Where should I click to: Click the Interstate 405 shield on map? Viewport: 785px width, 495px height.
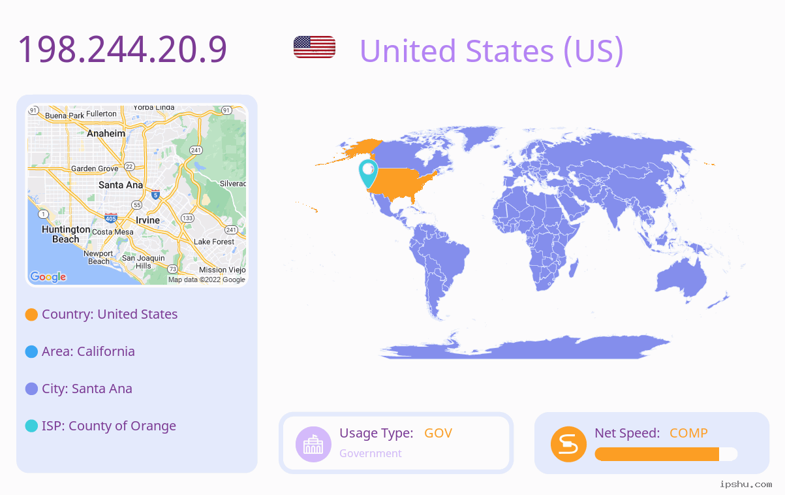pos(111,218)
